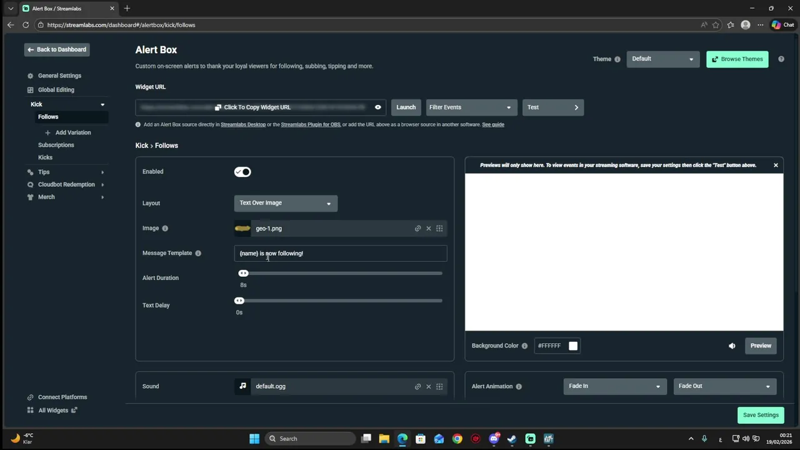This screenshot has height=450, width=800.
Task: Mute the preview sound
Action: pos(732,346)
